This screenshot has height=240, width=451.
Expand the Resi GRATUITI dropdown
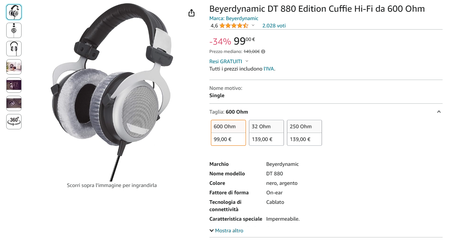click(x=247, y=61)
